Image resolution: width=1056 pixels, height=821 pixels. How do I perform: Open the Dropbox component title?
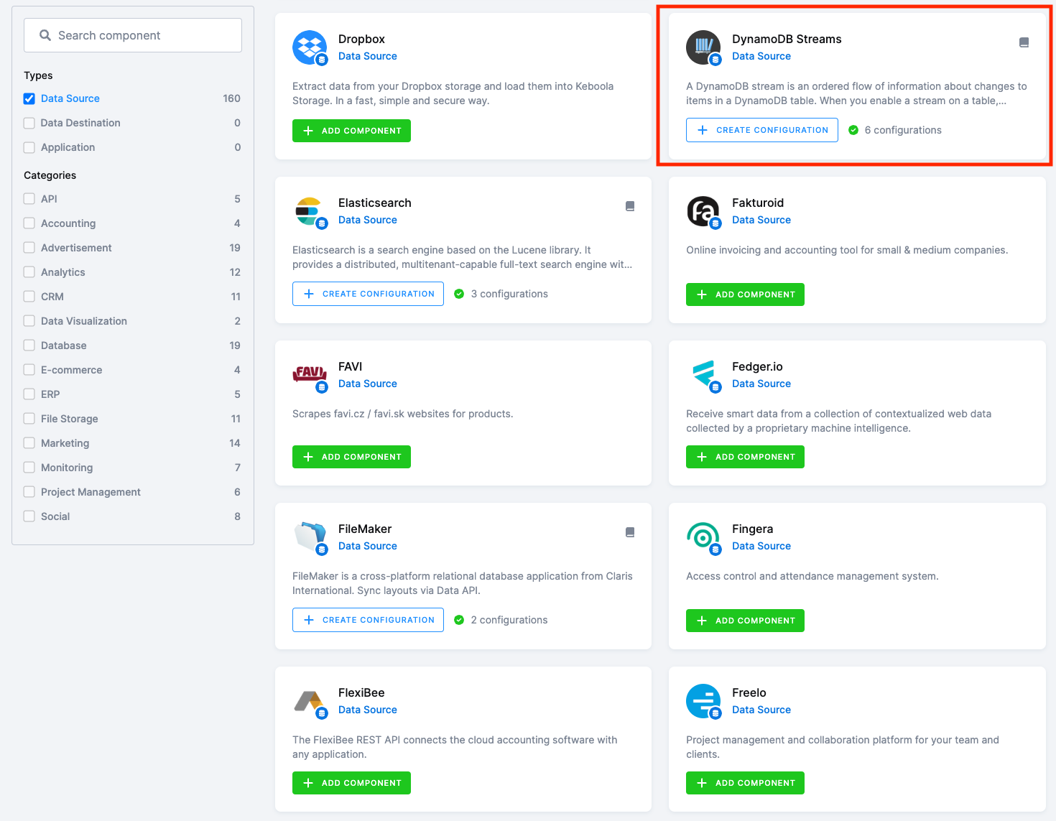pos(361,39)
